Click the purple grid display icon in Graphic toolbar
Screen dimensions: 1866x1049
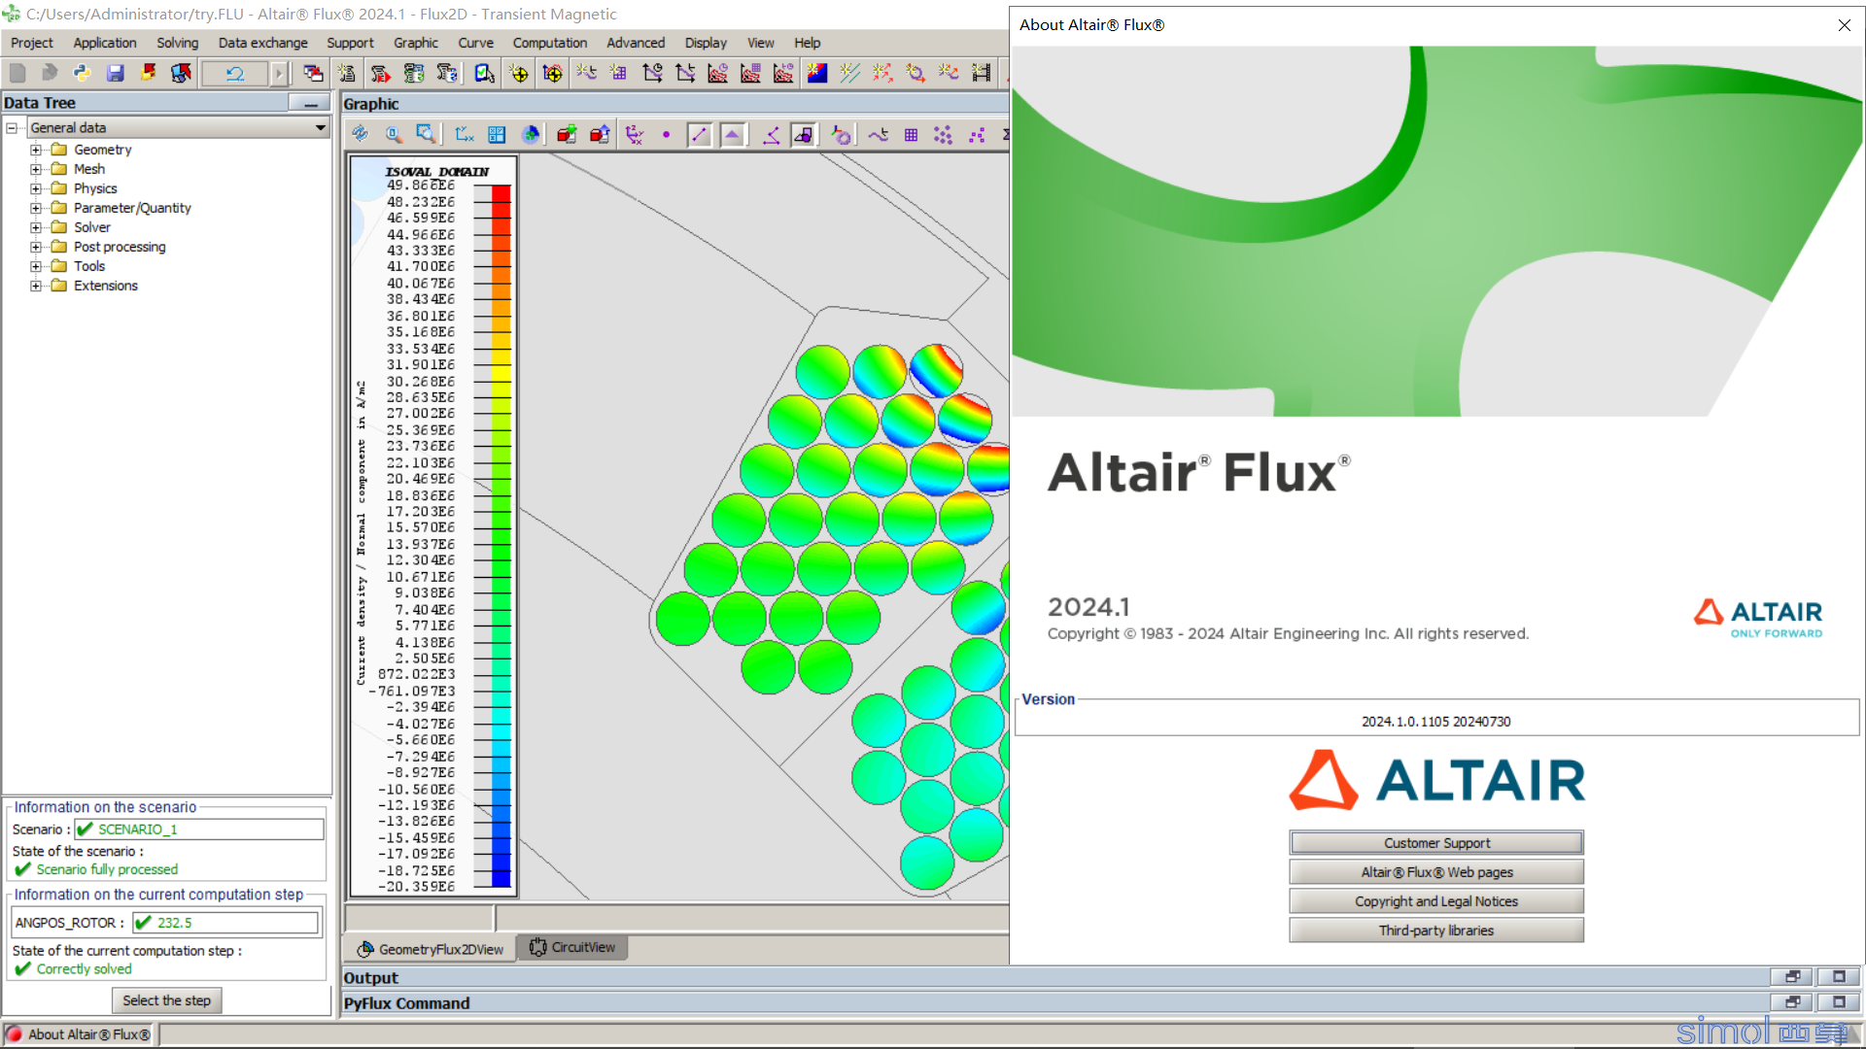click(911, 135)
